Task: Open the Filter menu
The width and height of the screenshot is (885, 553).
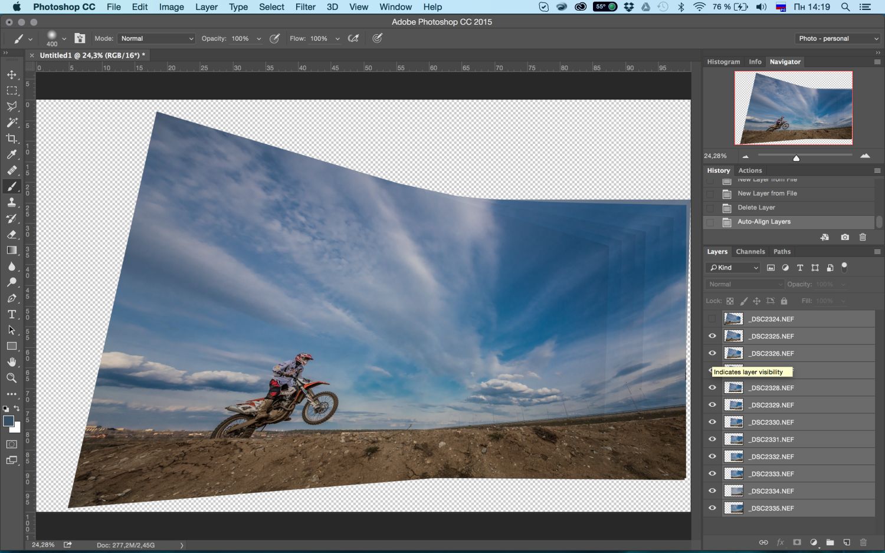Action: 305,7
